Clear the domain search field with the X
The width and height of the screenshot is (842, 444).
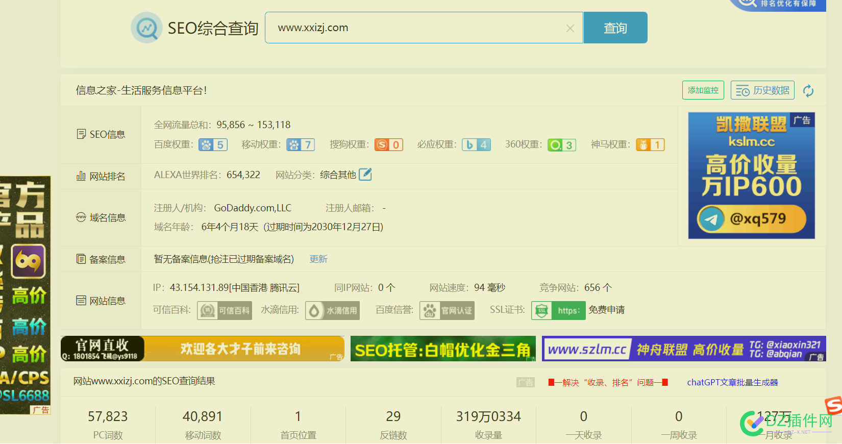click(x=570, y=29)
